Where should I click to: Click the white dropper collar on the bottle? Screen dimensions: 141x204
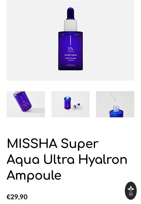tap(70, 25)
